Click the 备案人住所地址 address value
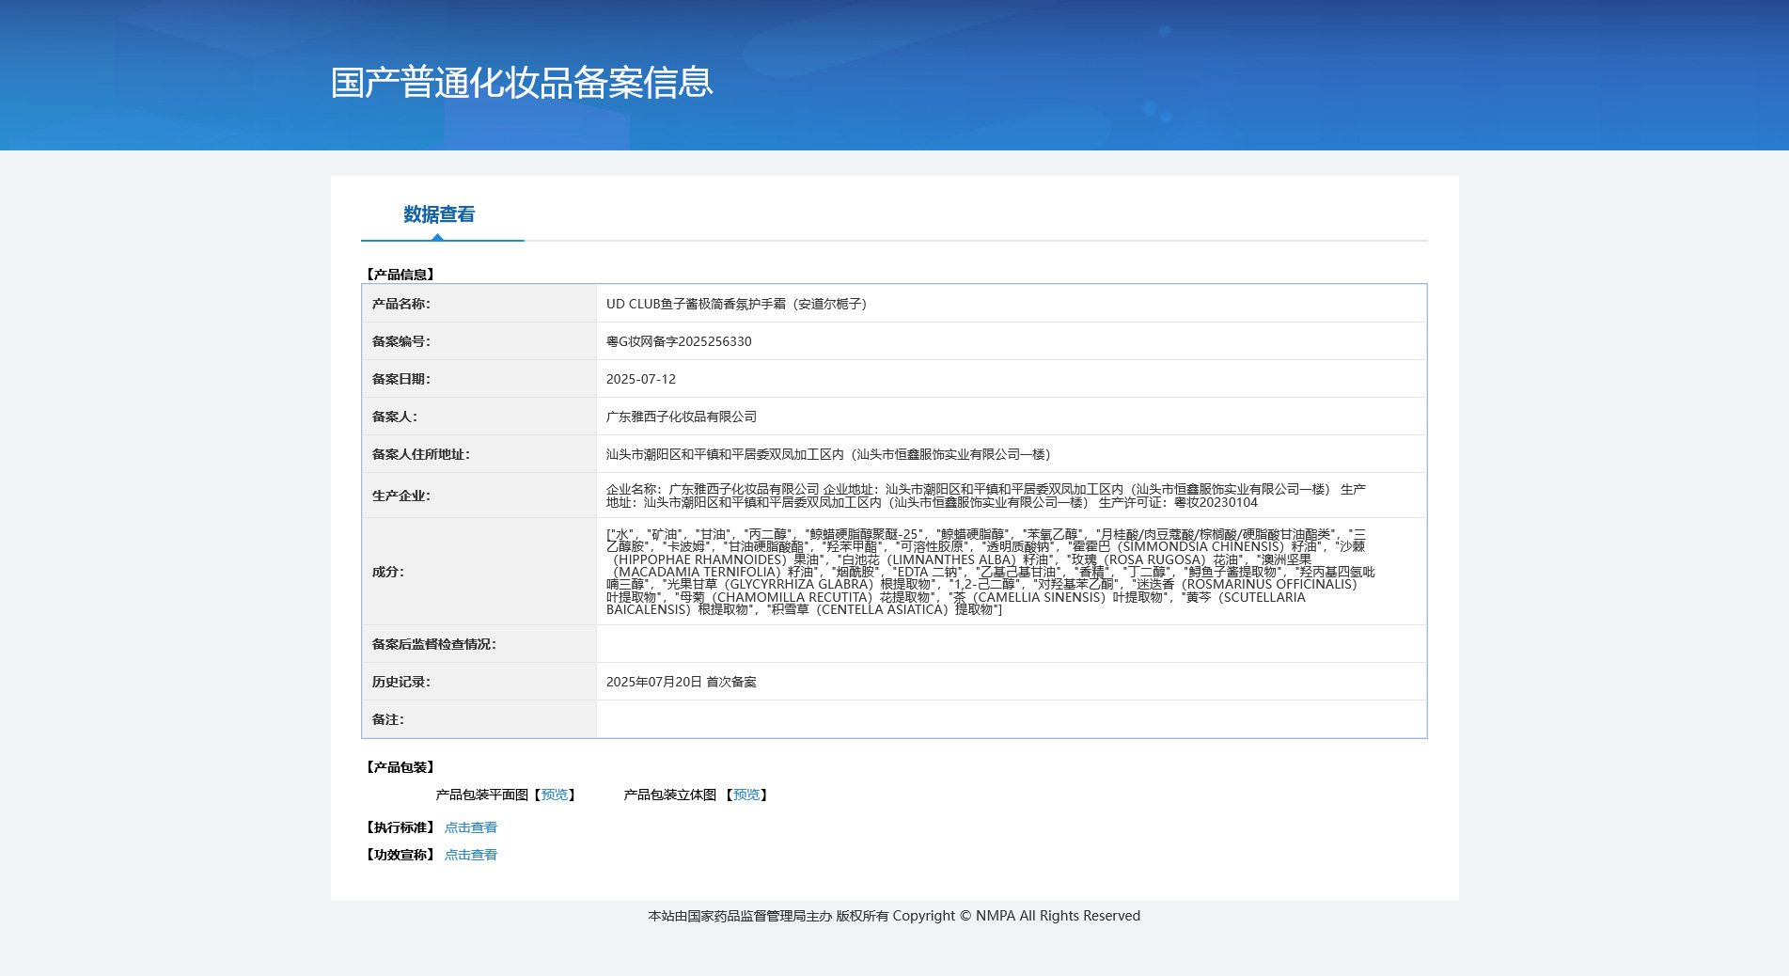The height and width of the screenshot is (976, 1789). click(x=828, y=454)
